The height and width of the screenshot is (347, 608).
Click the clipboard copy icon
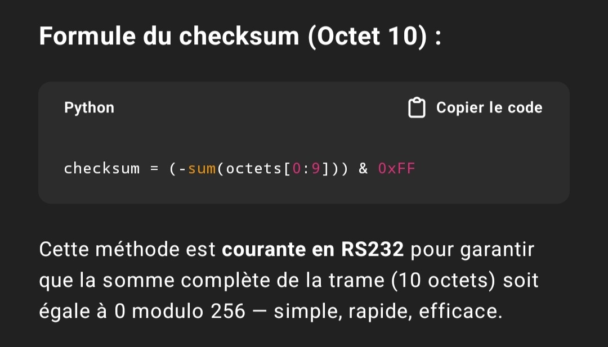[x=417, y=108]
